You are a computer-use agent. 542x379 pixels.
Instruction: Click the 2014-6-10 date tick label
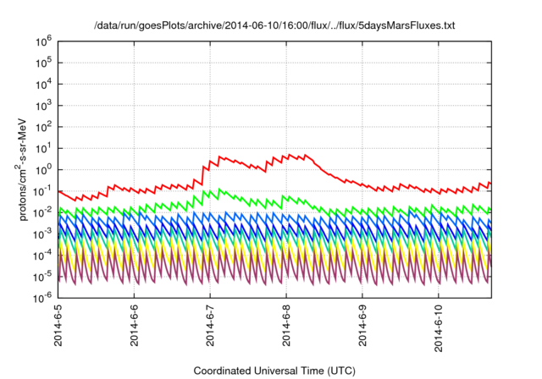439,328
